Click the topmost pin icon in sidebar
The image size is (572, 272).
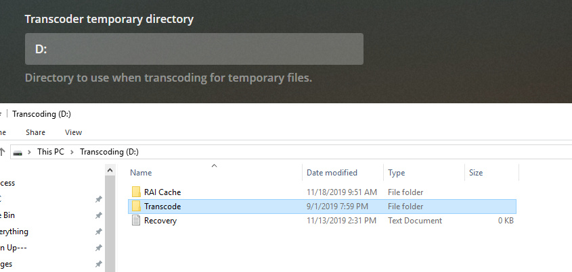[98, 199]
